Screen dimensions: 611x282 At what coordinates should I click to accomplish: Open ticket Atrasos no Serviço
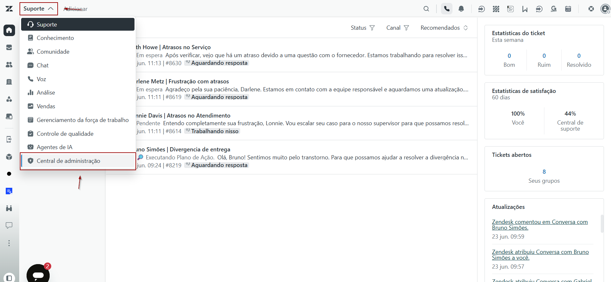(x=186, y=47)
